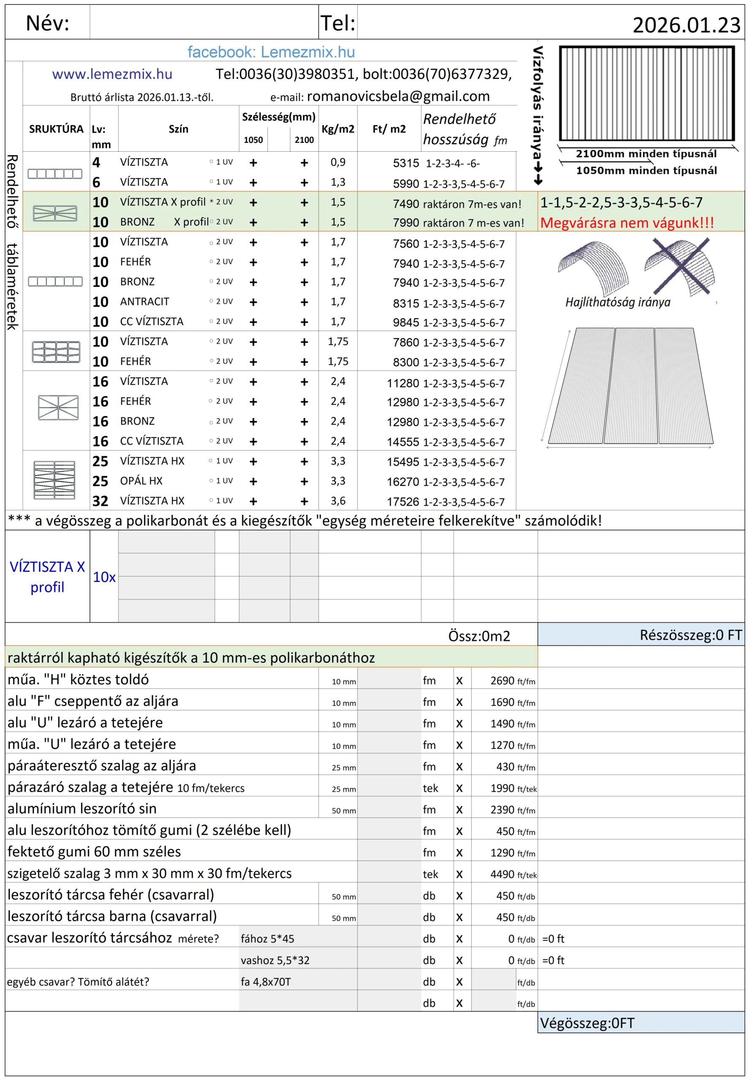Viewport: 750px width, 1082px height.
Task: Click the ribbed sheet diagram above 2100mm label
Action: pos(646,93)
